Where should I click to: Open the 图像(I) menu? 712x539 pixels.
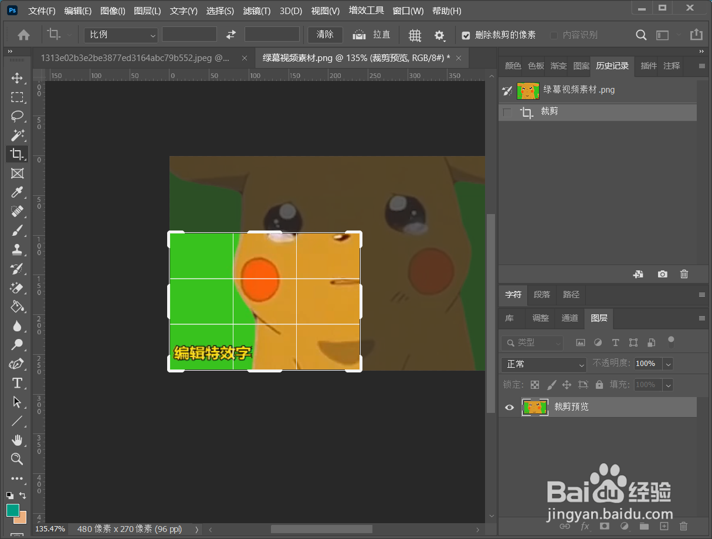click(x=113, y=11)
